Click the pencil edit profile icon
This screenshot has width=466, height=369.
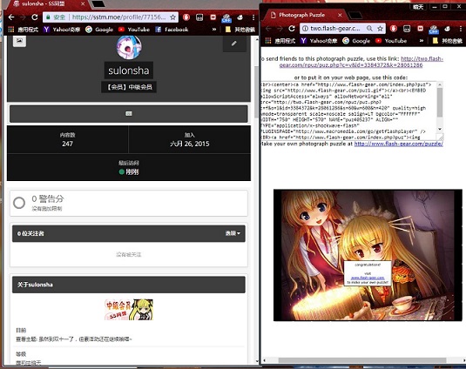coord(234,44)
